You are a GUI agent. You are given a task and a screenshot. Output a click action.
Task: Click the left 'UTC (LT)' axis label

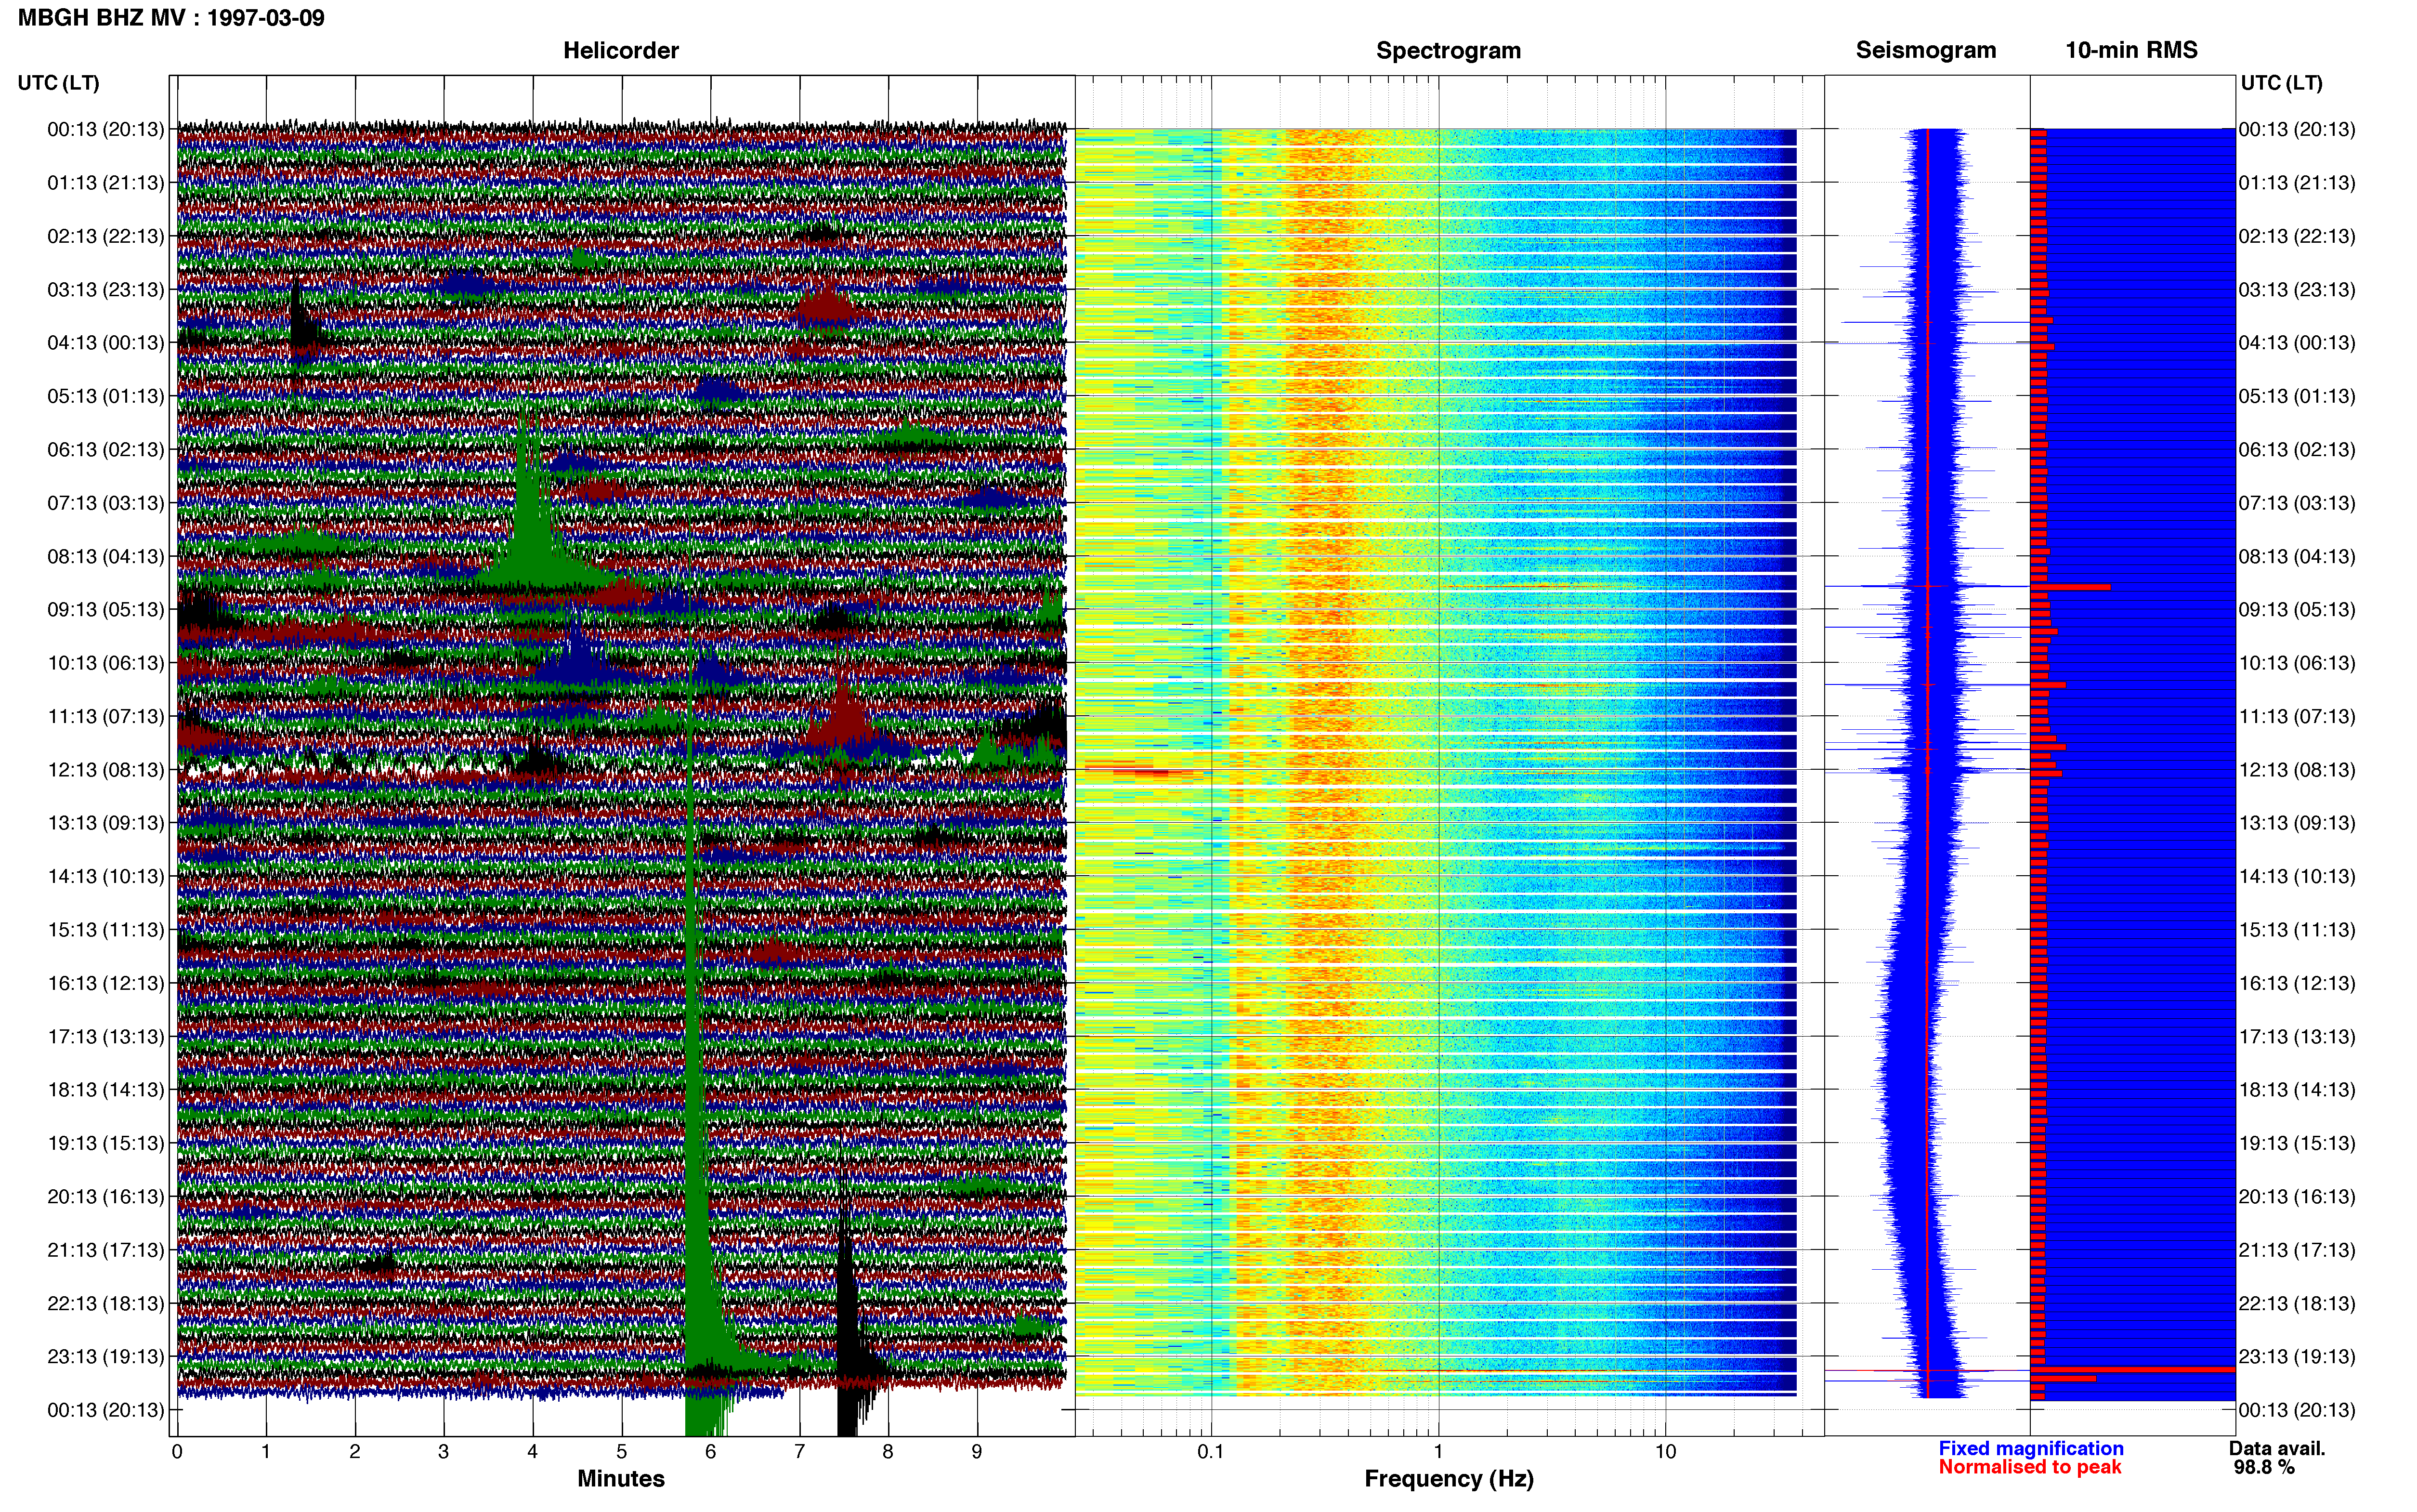tap(58, 83)
